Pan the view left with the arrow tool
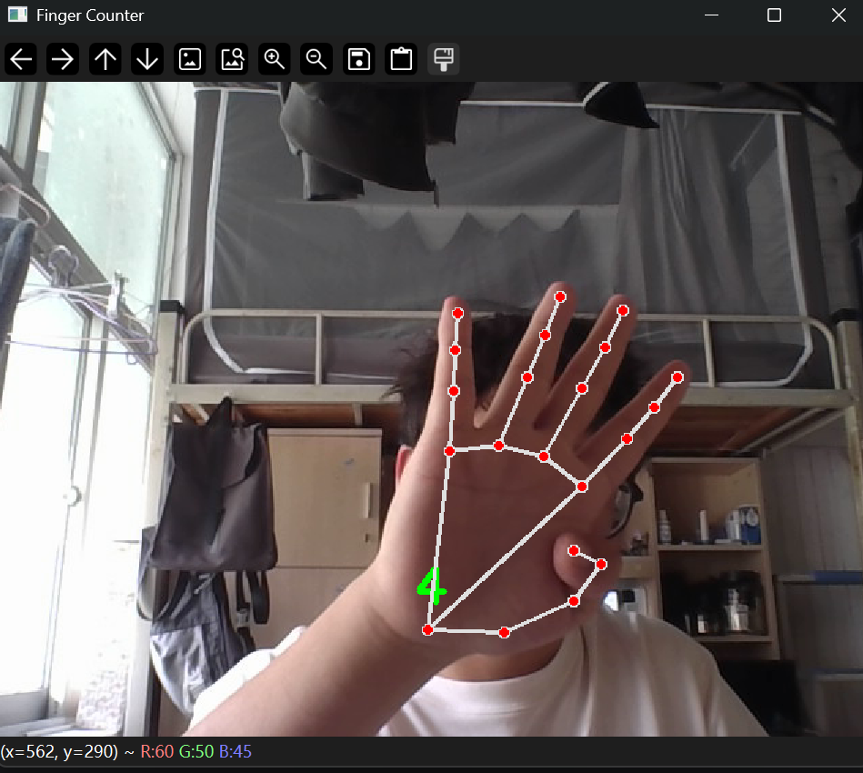Viewport: 863px width, 773px height. [20, 59]
